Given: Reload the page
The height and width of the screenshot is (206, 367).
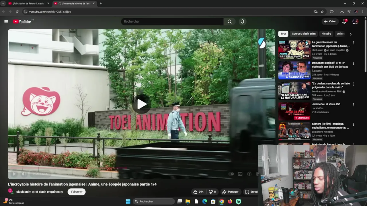Looking at the screenshot, I should [x=17, y=11].
